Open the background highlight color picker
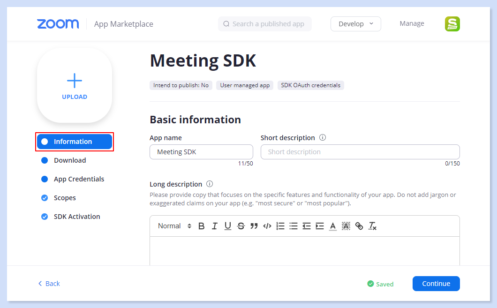The image size is (497, 308). [346, 226]
